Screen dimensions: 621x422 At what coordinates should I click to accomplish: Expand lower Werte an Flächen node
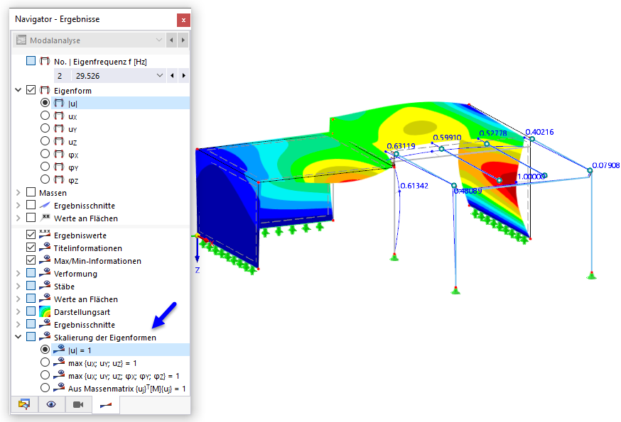click(18, 299)
